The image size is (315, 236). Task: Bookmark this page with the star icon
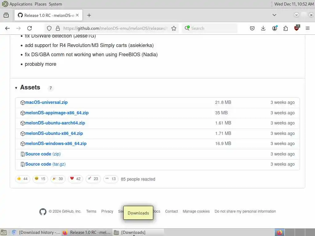pos(174,28)
